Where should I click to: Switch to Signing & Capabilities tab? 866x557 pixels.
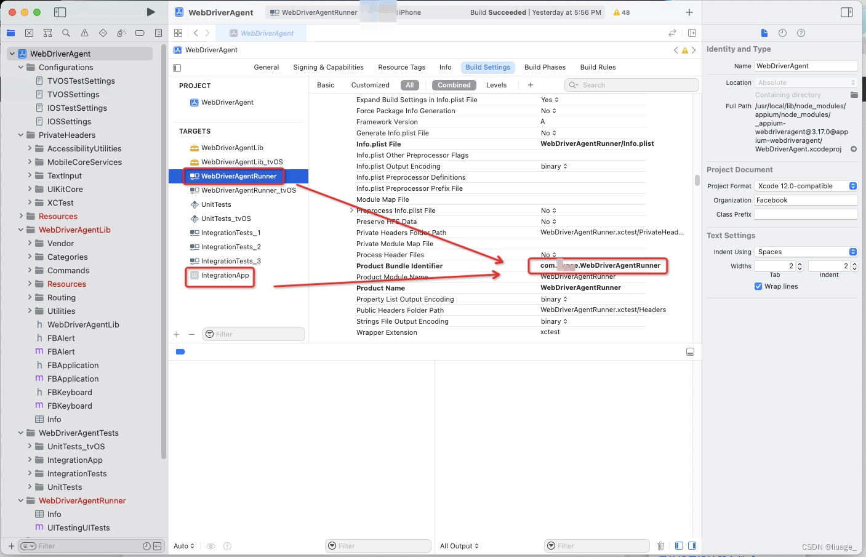[328, 67]
